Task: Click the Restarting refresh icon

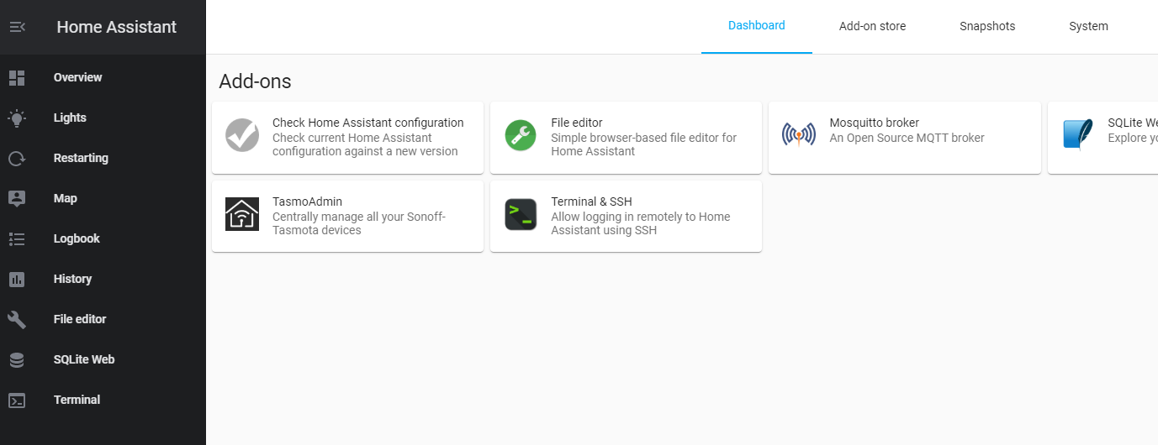Action: [x=17, y=158]
